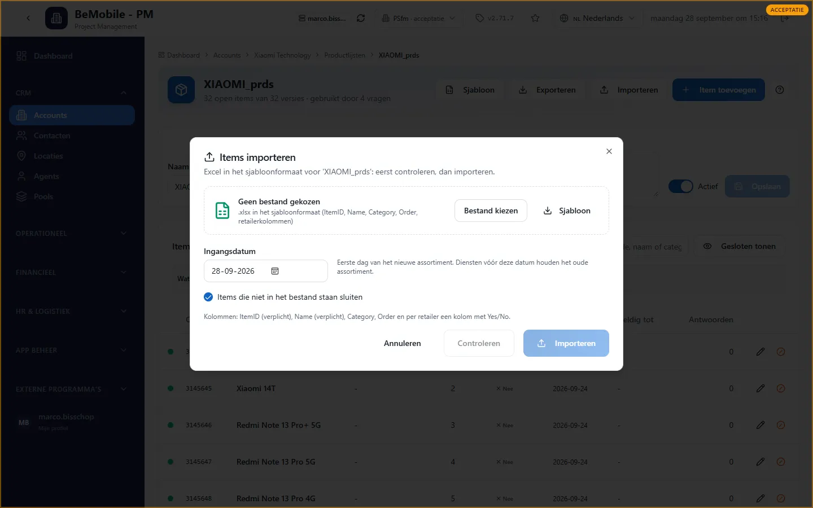Click item ID 3145648

coord(199,498)
